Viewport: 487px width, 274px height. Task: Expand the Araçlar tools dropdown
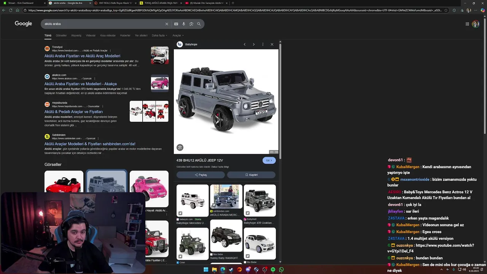[x=178, y=35]
